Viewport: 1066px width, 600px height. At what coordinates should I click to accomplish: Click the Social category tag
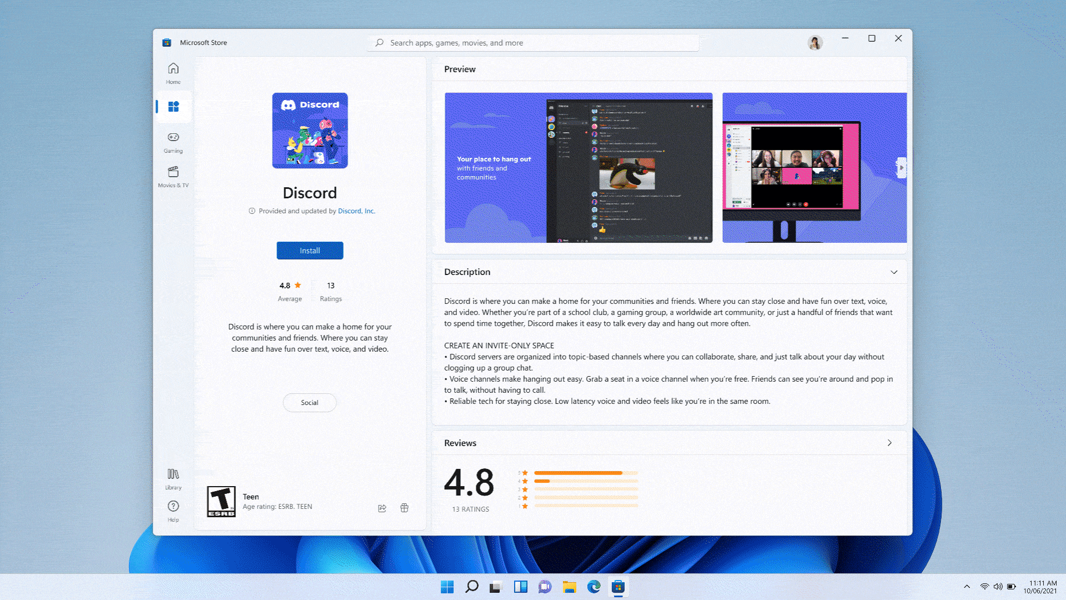click(309, 403)
